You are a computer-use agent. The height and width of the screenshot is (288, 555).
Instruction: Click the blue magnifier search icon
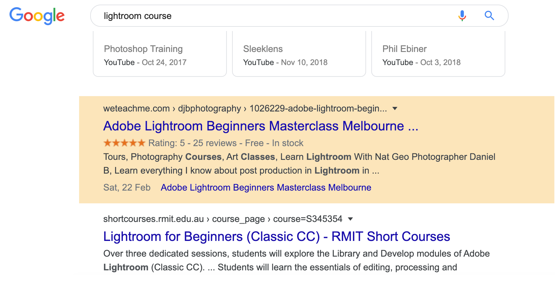click(x=489, y=15)
